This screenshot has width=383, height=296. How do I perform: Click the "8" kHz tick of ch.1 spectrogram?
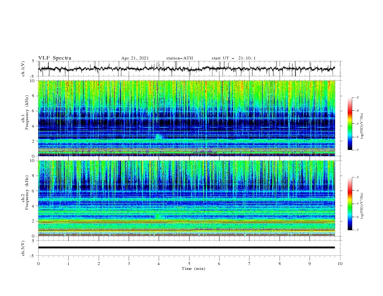(x=34, y=96)
